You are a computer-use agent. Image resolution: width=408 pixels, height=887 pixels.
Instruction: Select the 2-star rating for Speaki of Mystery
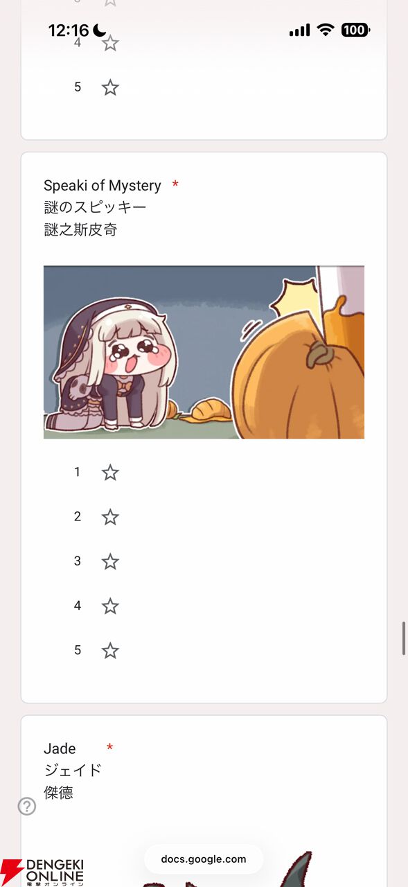pyautogui.click(x=110, y=517)
